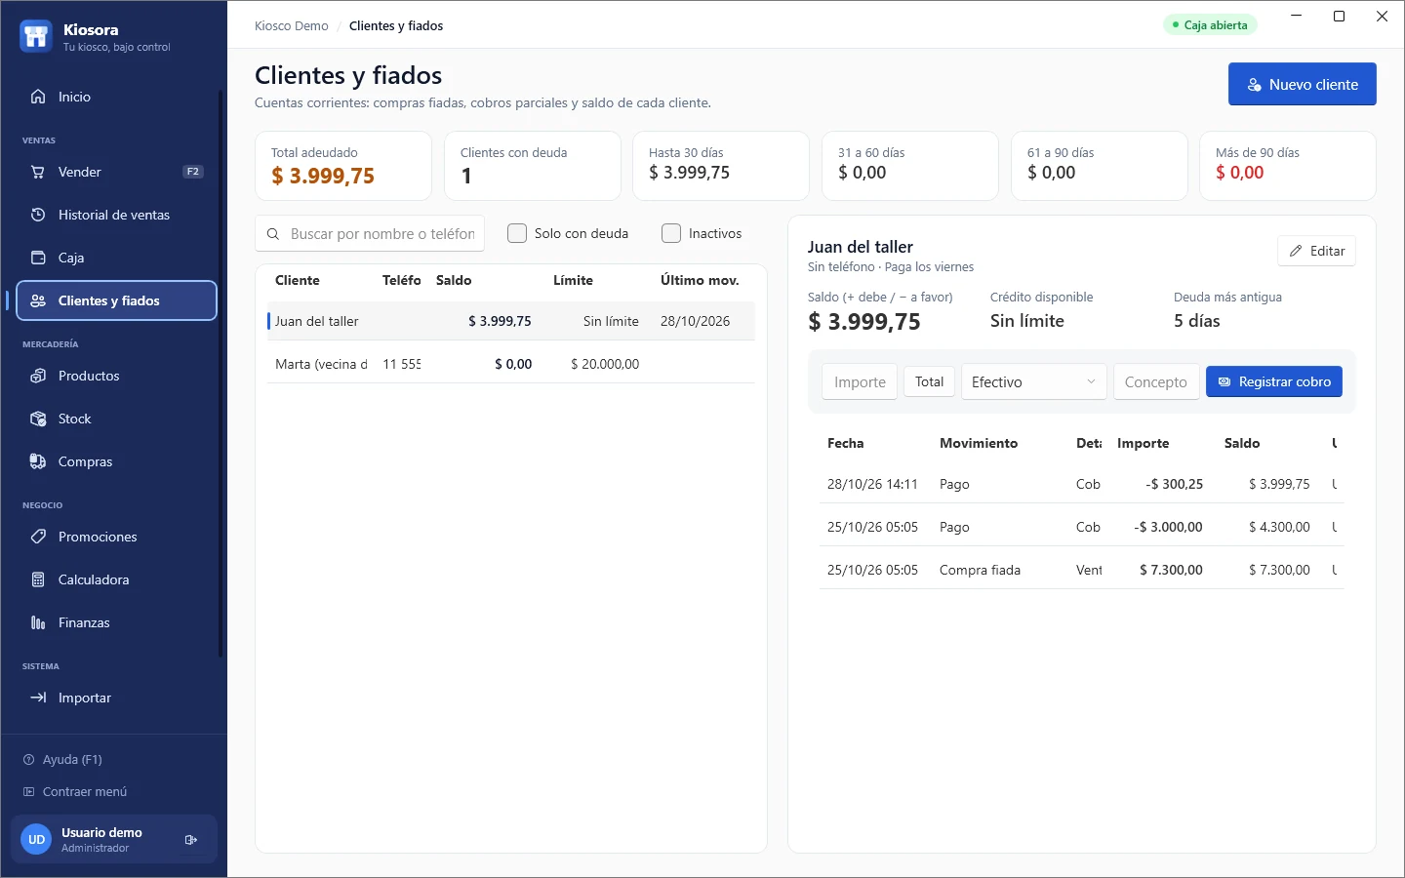
Task: Open Importar arrow icon
Action: pos(38,698)
